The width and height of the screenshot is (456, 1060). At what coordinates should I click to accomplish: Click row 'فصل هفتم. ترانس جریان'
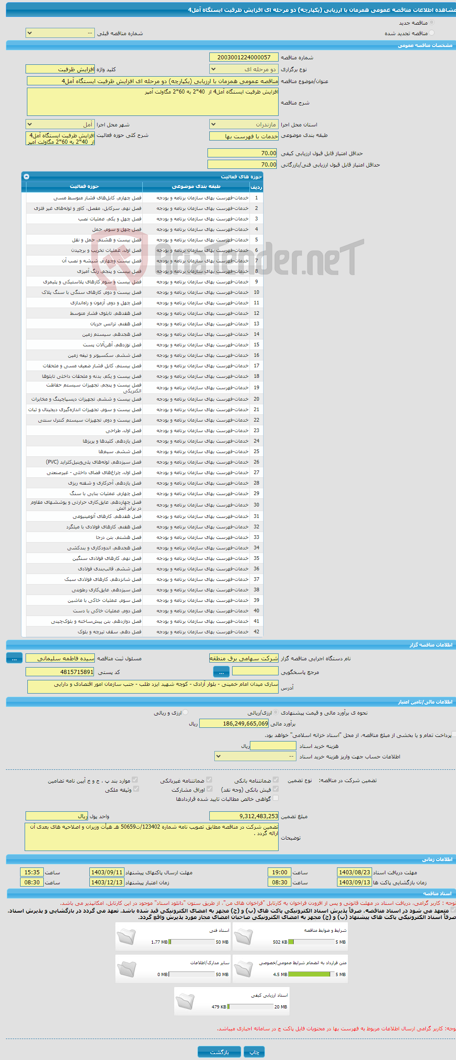point(145,324)
